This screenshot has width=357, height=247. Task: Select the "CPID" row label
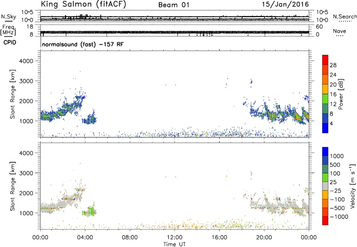[10, 42]
